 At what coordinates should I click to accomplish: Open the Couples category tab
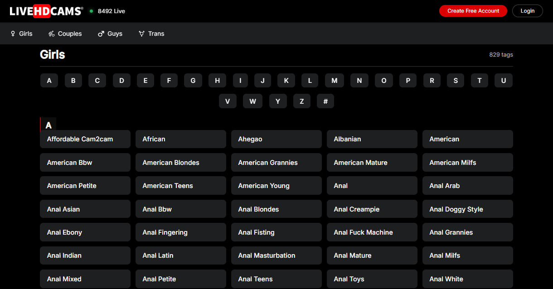pos(70,34)
